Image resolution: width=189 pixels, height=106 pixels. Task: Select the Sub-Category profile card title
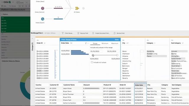[x=176, y=43]
